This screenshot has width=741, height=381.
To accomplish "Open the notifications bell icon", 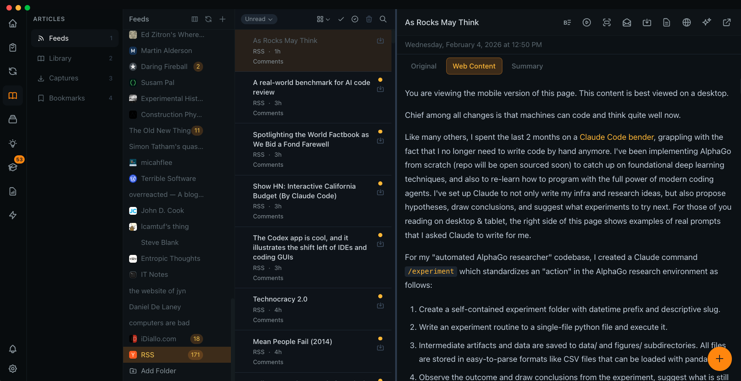I will coord(13,349).
